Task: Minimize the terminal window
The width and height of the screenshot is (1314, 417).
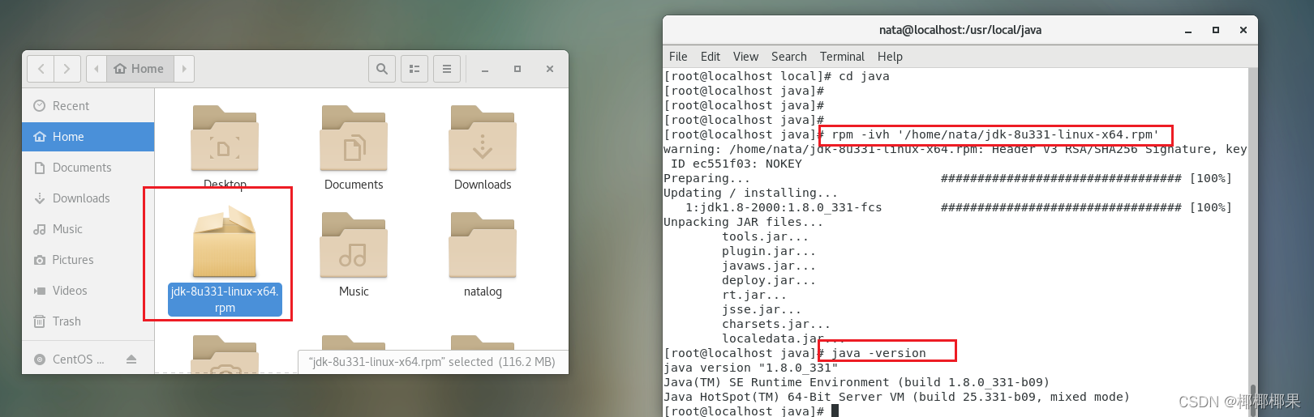Action: tap(1188, 30)
